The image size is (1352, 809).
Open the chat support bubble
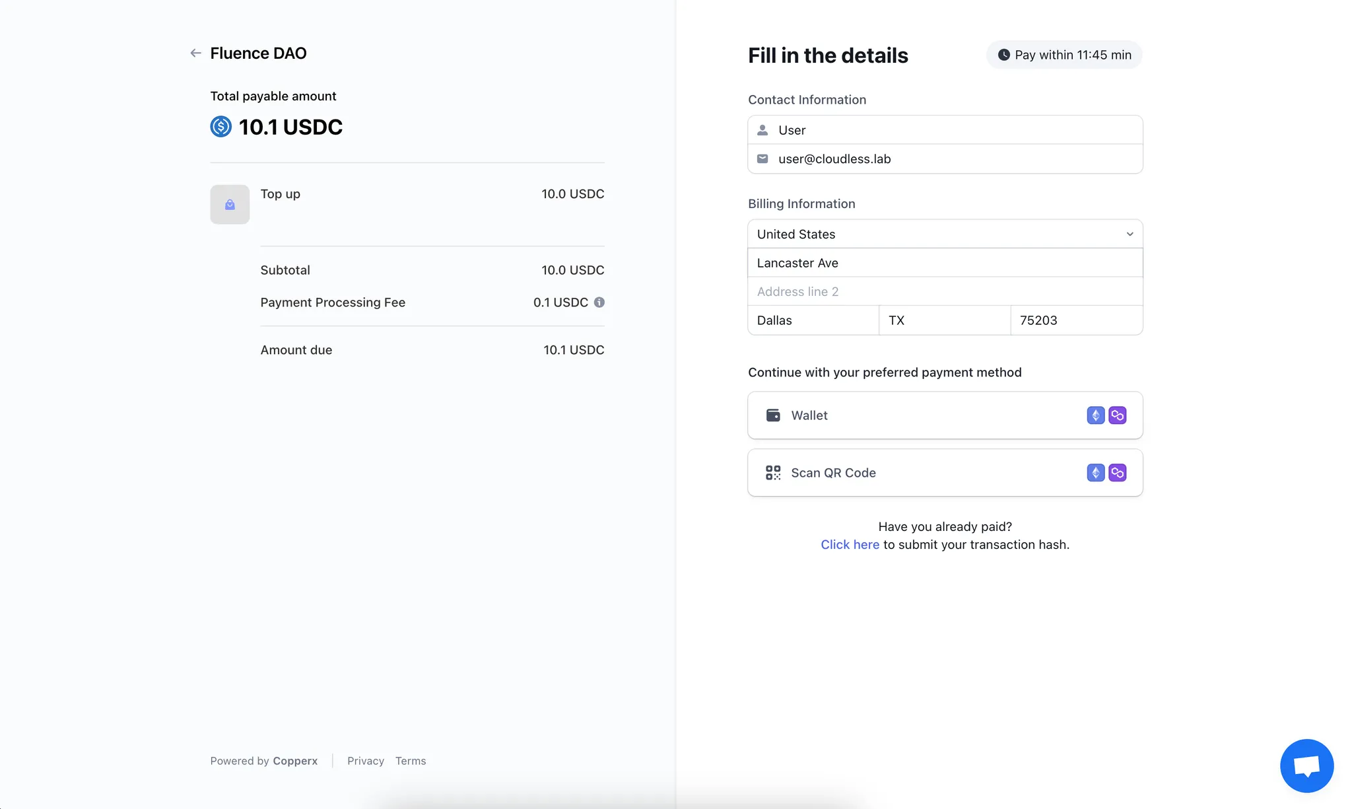pyautogui.click(x=1307, y=765)
